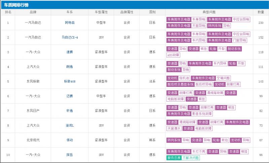The image size is (269, 163).
Task: Open the 途观L car series link
Action: tap(70, 125)
